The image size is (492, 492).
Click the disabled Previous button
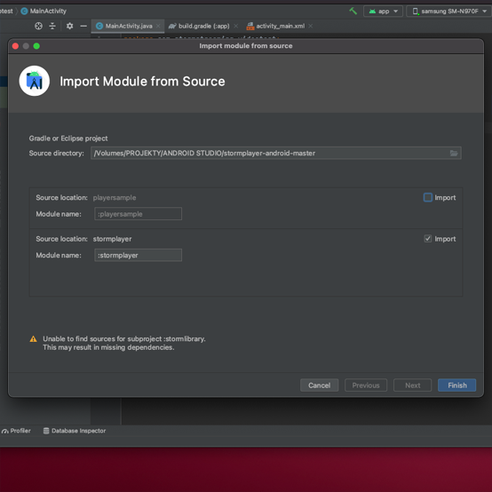366,385
